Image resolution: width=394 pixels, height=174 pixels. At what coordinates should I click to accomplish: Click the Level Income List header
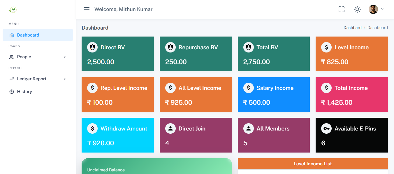coord(313,164)
